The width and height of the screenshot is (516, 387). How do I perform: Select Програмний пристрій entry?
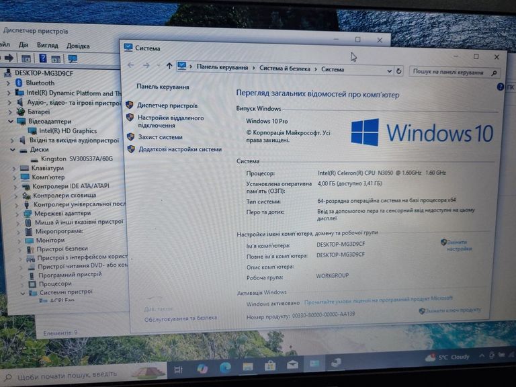tap(70, 274)
